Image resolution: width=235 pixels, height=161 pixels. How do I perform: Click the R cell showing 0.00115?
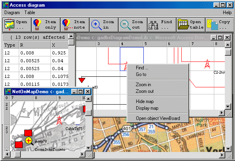click(x=35, y=84)
